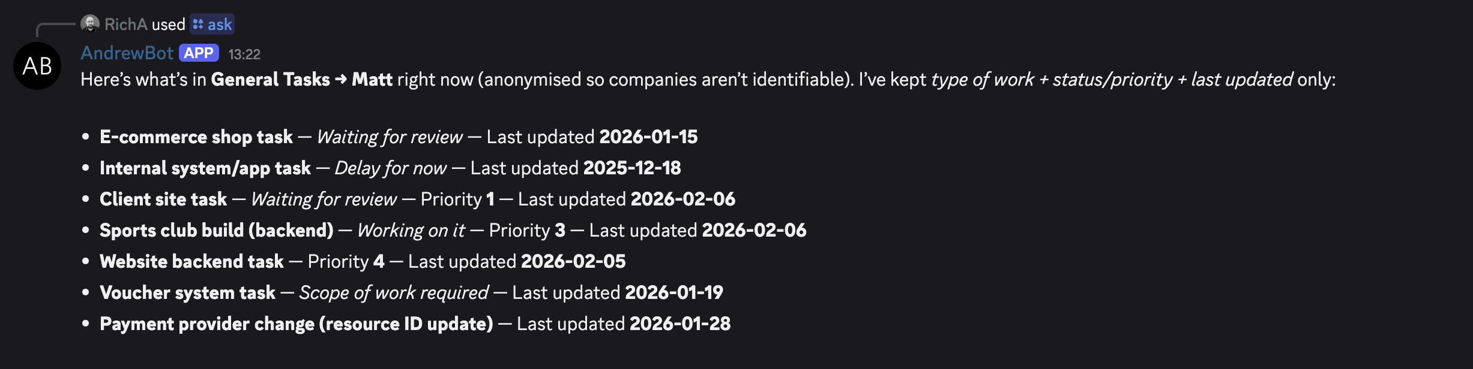Click the 13:22 timestamp

(x=245, y=54)
